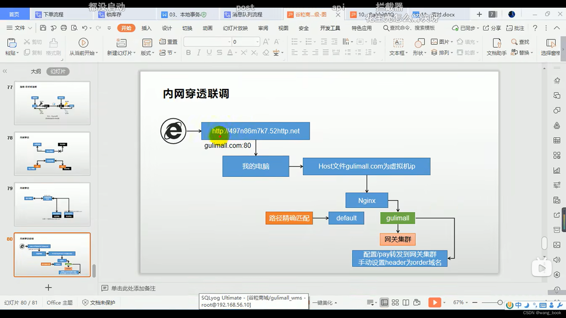Open the Design (设计) ribbon tab
This screenshot has height=318, width=566.
click(167, 28)
